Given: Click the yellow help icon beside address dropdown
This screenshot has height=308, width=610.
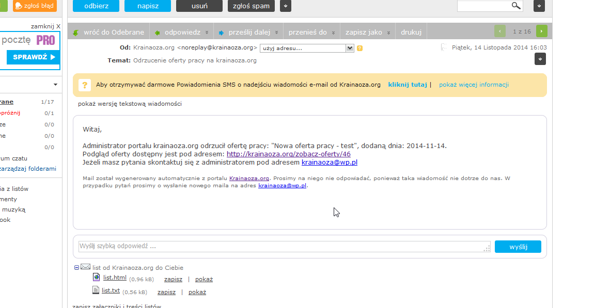Looking at the screenshot, I should tap(359, 48).
